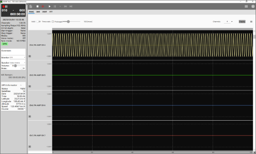Switch to the BAR tab
This screenshot has height=154, width=256.
pos(38,12)
